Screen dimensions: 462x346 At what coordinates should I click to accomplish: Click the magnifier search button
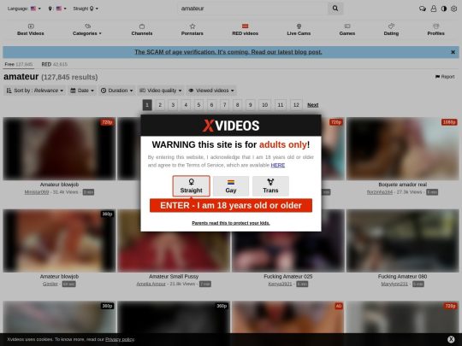tap(335, 9)
